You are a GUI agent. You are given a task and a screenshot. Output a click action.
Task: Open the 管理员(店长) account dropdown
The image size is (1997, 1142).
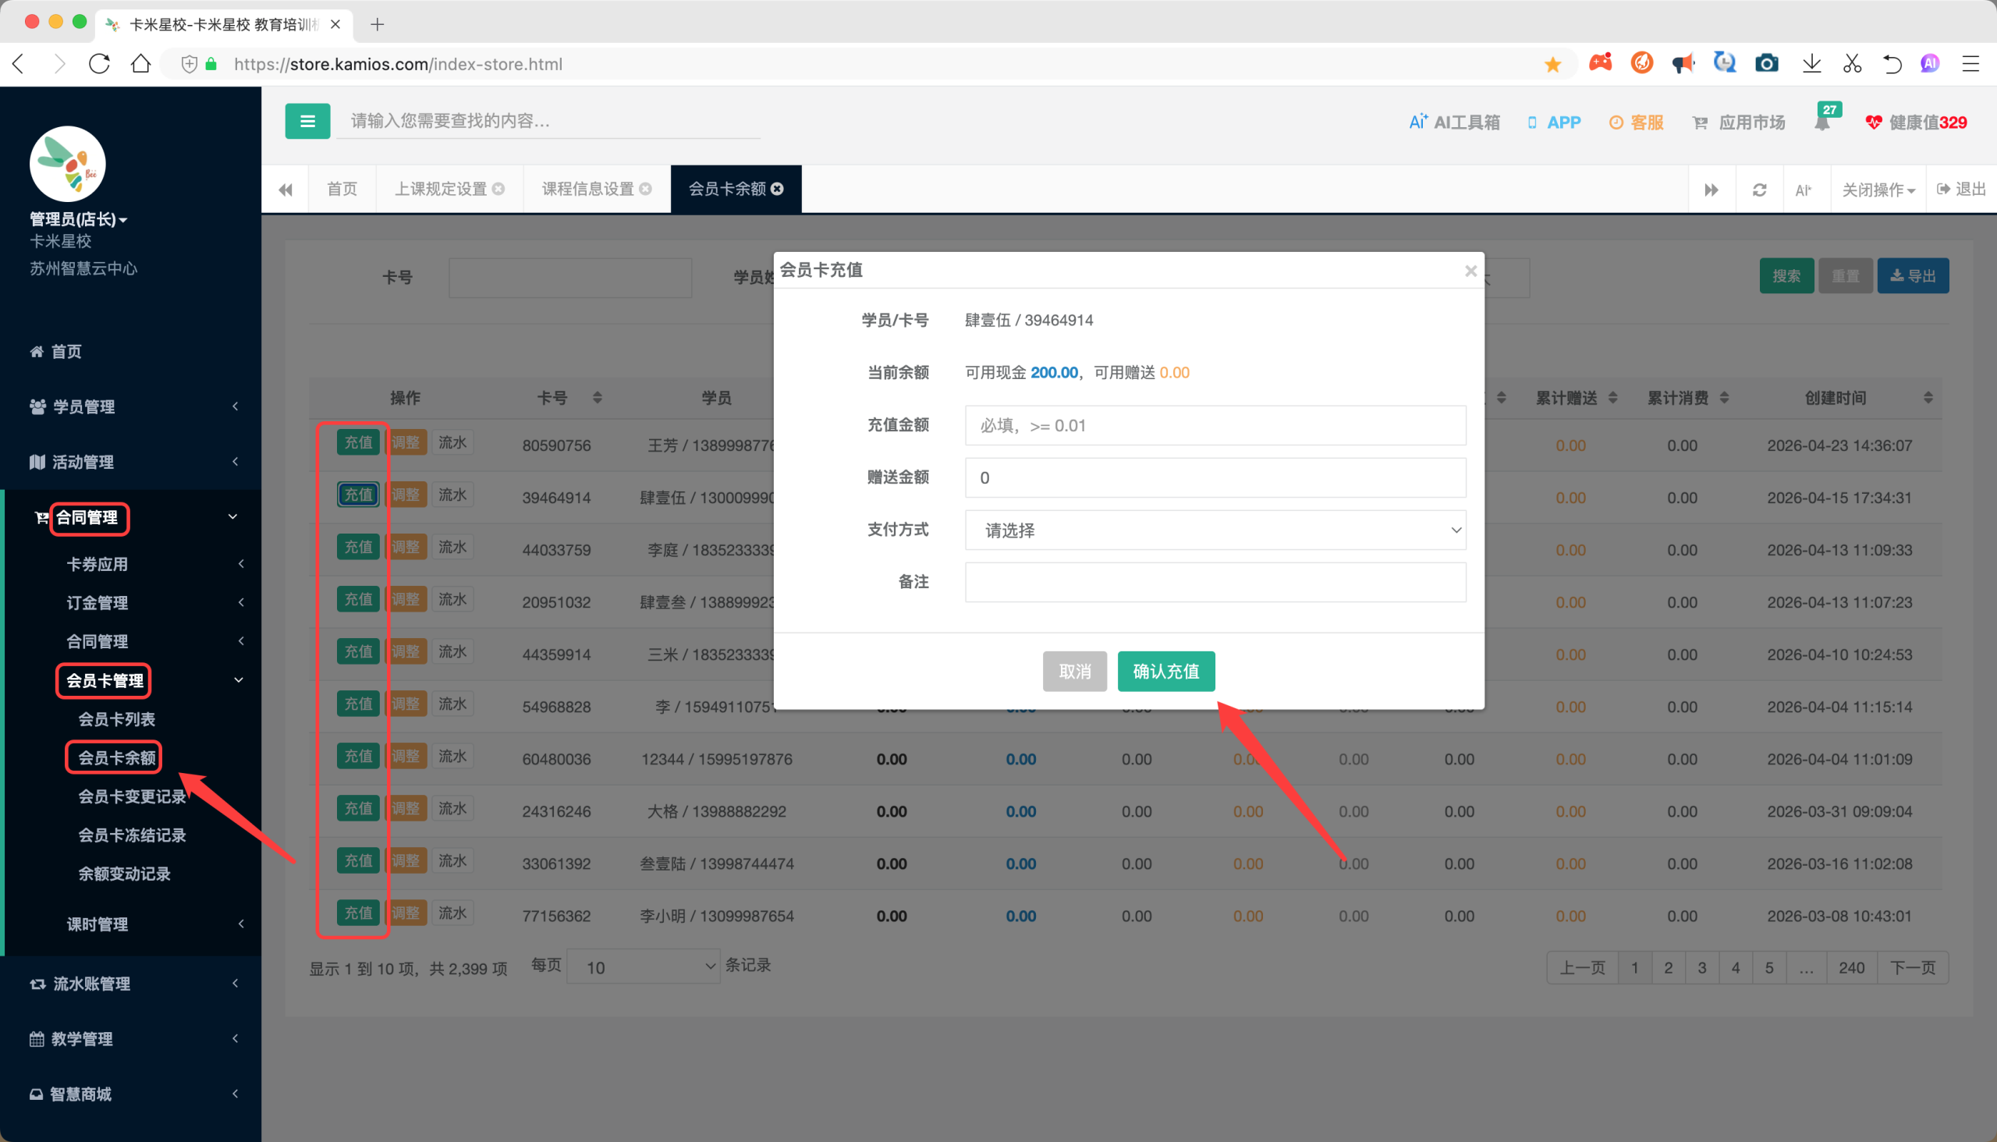tap(79, 219)
